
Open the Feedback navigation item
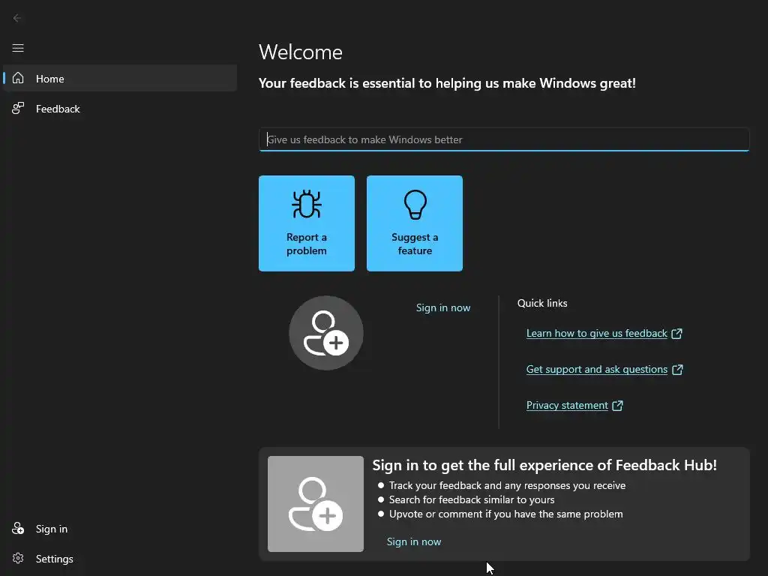(x=120, y=109)
